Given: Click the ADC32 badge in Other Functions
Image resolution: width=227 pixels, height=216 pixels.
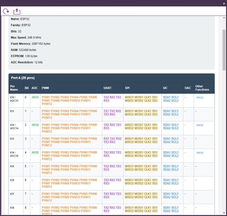Looking at the screenshot, I should click(x=200, y=153).
